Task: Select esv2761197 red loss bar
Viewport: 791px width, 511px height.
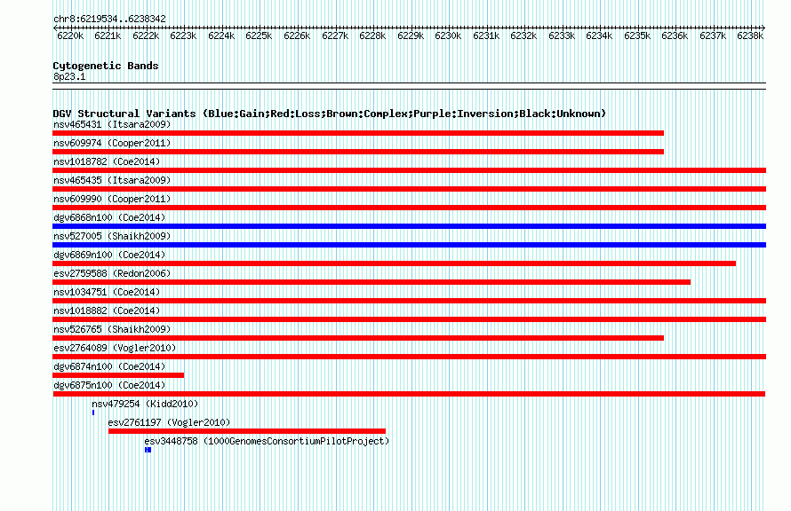Action: point(247,431)
